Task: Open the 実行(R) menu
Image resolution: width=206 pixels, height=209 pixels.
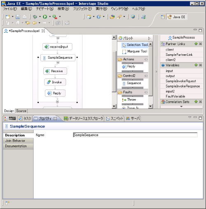Action: pos(101,9)
